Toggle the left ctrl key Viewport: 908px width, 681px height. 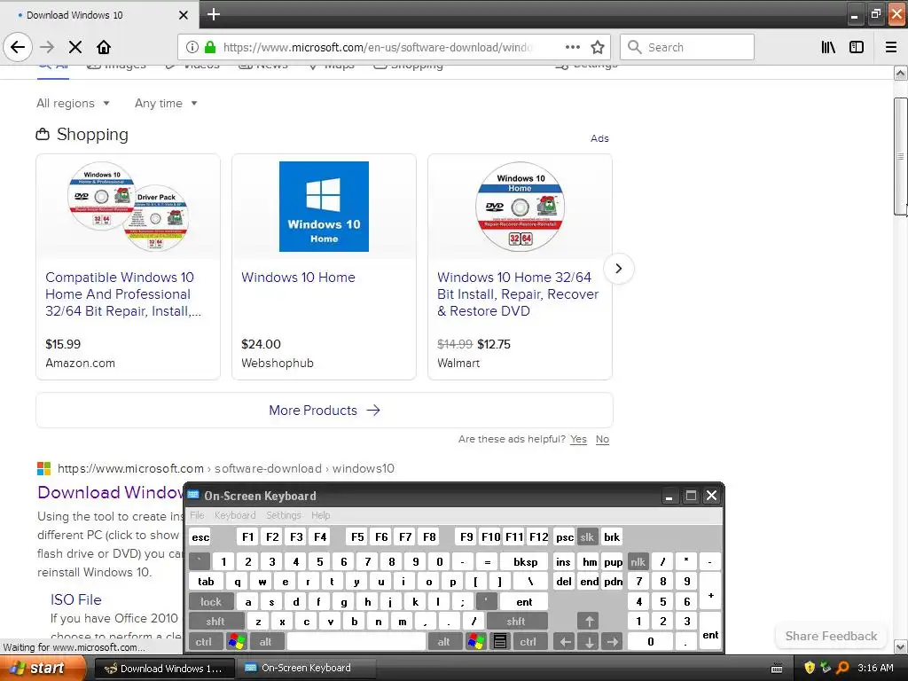point(203,642)
